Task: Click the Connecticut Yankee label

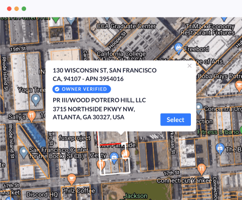Action: [184, 180]
